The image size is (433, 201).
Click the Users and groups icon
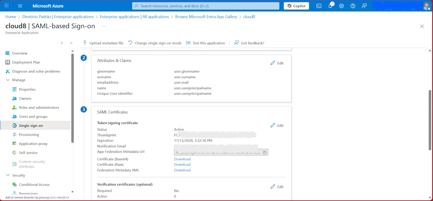point(14,116)
